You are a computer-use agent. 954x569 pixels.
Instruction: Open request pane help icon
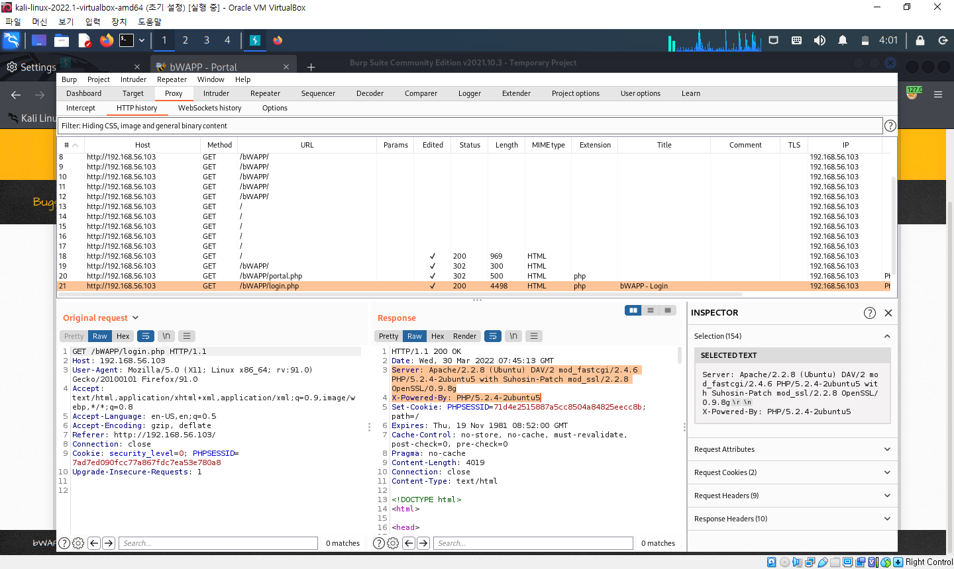click(x=64, y=543)
